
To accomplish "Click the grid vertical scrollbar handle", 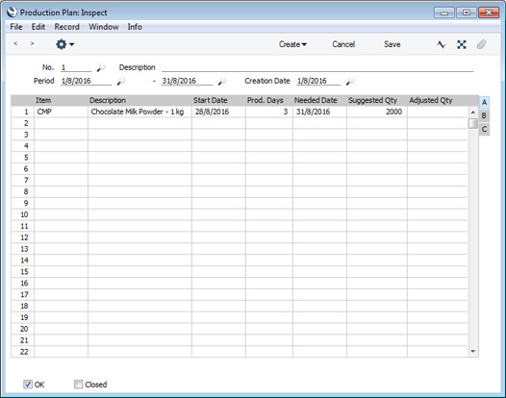I will [x=473, y=123].
